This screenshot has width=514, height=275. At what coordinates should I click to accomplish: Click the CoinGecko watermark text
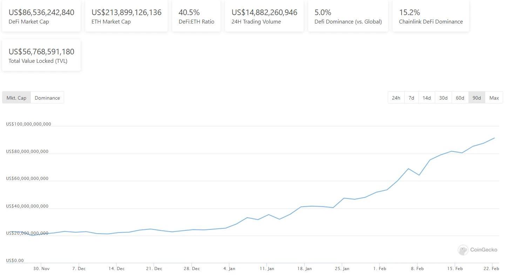(x=483, y=250)
